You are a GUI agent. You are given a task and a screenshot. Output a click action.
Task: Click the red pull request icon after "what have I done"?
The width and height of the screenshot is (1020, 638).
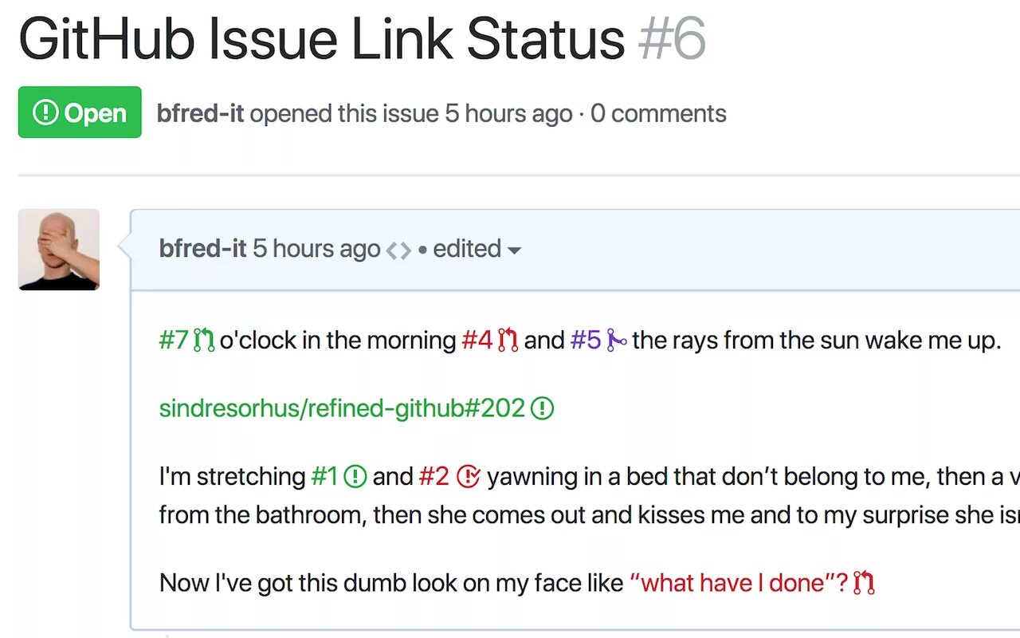(864, 583)
